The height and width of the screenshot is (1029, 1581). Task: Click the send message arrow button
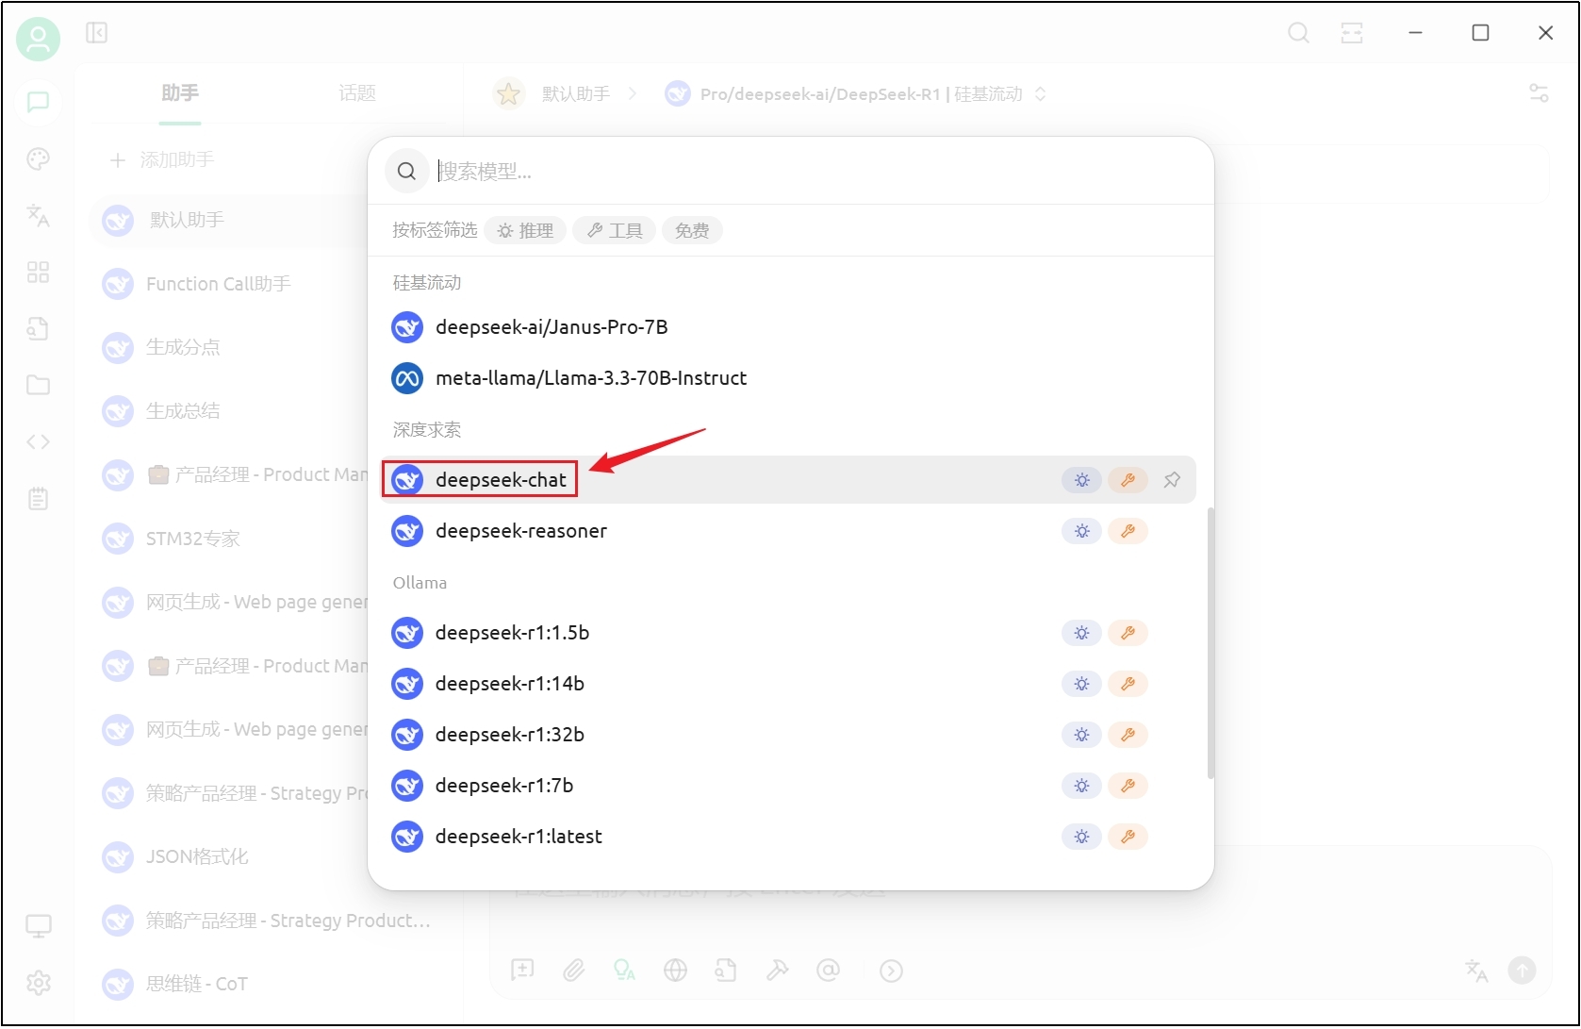[x=1522, y=970]
